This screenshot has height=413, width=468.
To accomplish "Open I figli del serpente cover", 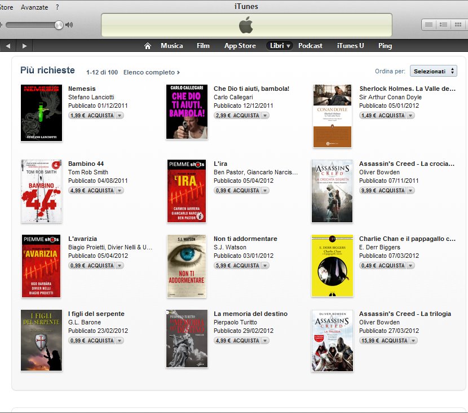I will 42,340.
